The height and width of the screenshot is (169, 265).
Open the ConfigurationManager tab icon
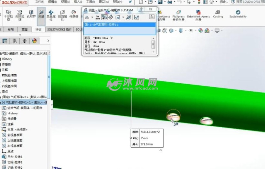pos(15,41)
